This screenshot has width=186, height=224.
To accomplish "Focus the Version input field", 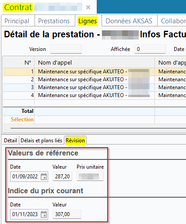I will (x=66, y=49).
